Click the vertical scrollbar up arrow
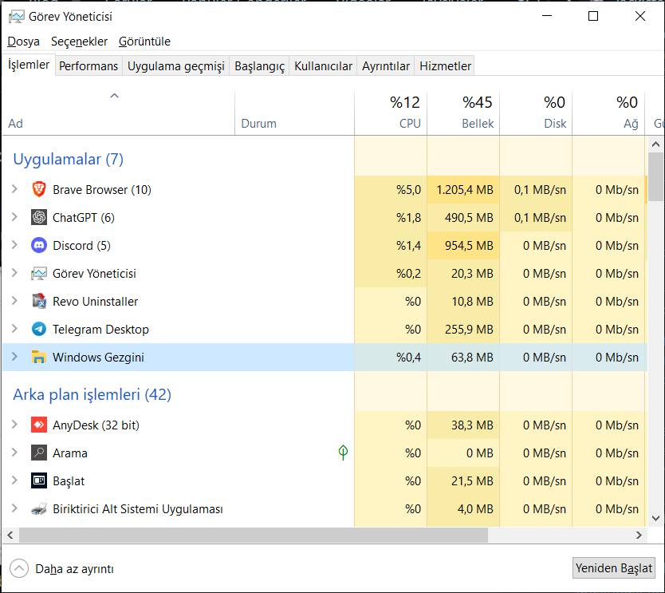 click(x=655, y=144)
